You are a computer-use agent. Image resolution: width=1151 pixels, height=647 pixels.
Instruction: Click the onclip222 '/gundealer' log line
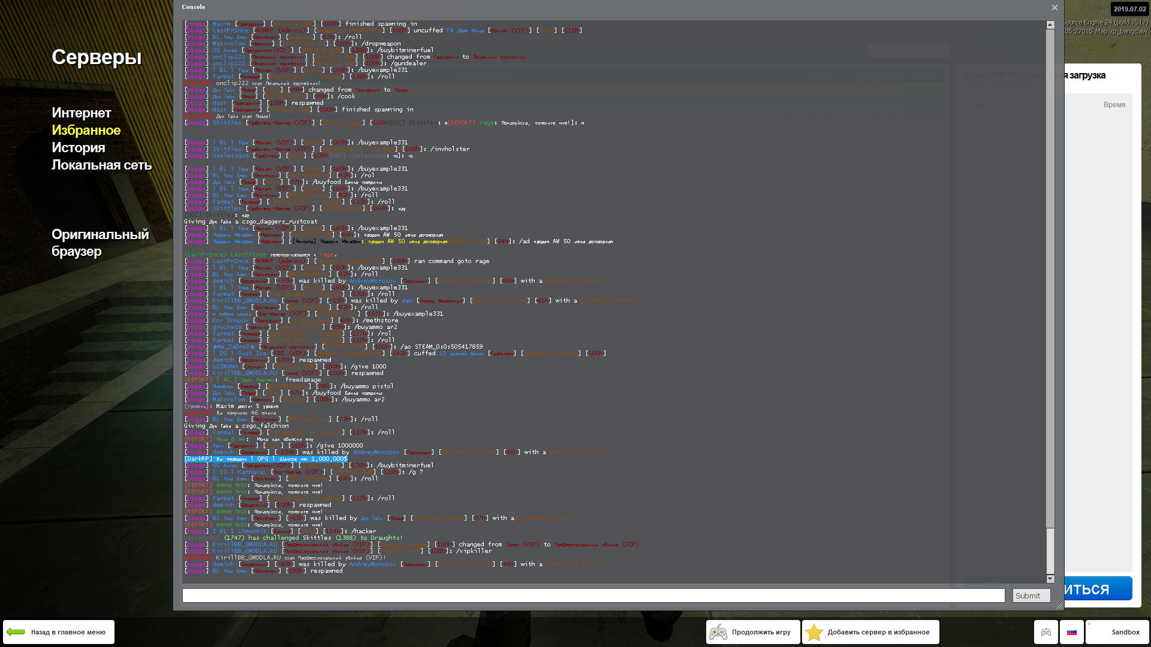305,64
